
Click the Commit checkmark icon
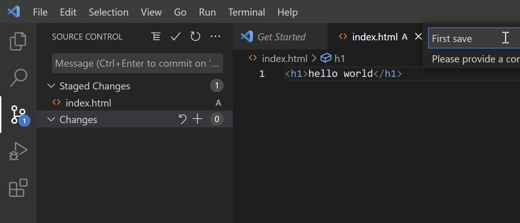[x=175, y=37]
